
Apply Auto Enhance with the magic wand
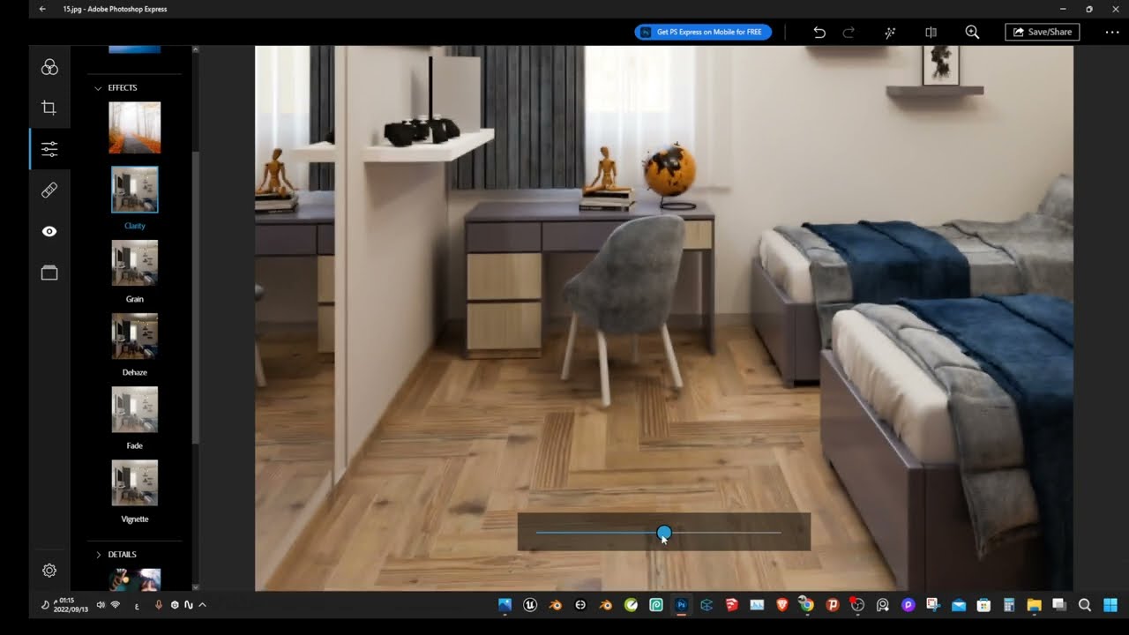891,32
